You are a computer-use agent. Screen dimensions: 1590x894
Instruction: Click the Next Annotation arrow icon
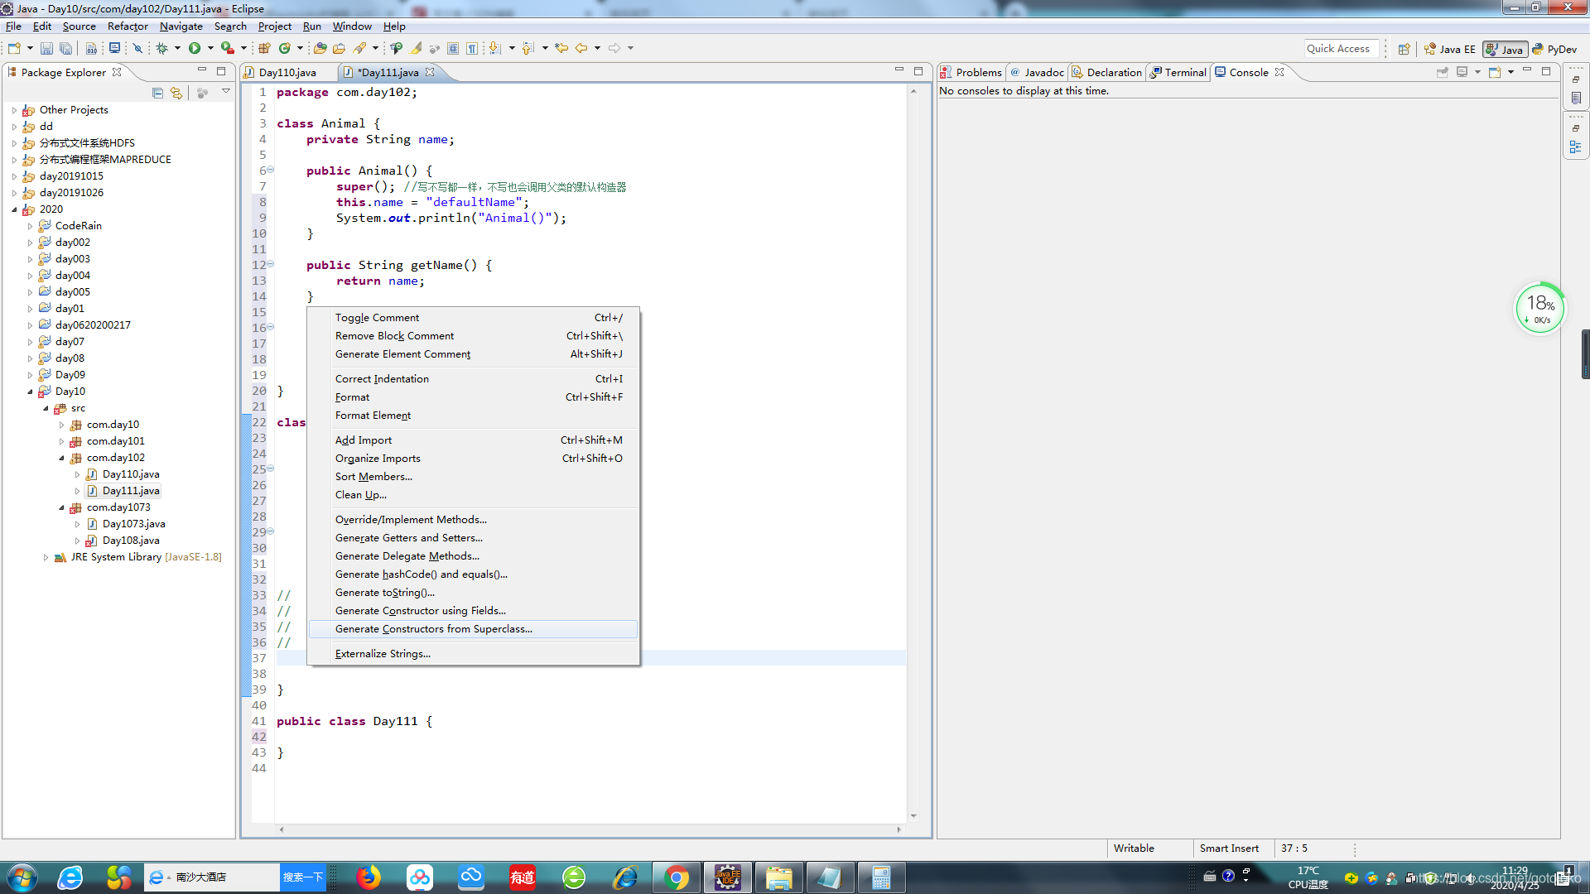tap(495, 48)
